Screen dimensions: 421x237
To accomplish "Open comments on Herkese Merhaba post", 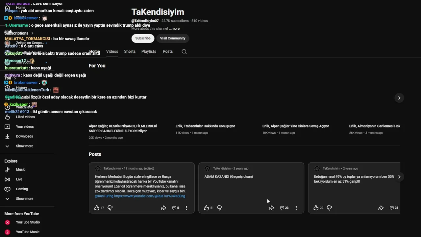I will 176,208.
